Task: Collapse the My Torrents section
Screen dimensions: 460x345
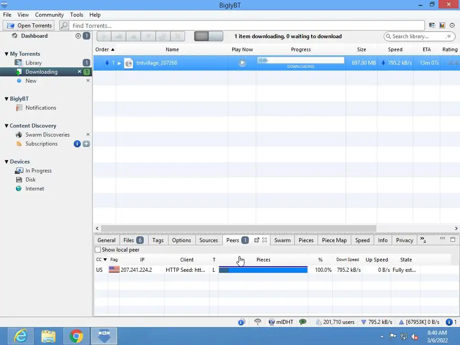Action: (x=6, y=54)
